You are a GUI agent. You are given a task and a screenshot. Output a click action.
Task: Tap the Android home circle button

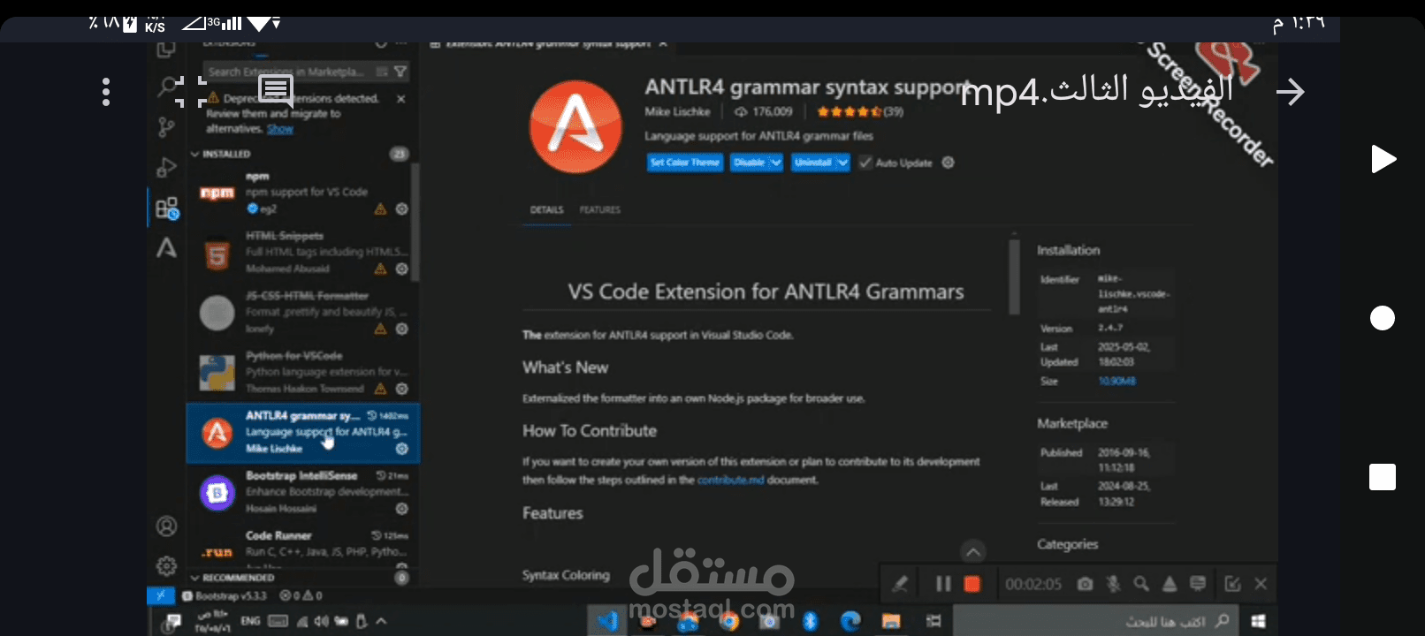click(x=1383, y=318)
